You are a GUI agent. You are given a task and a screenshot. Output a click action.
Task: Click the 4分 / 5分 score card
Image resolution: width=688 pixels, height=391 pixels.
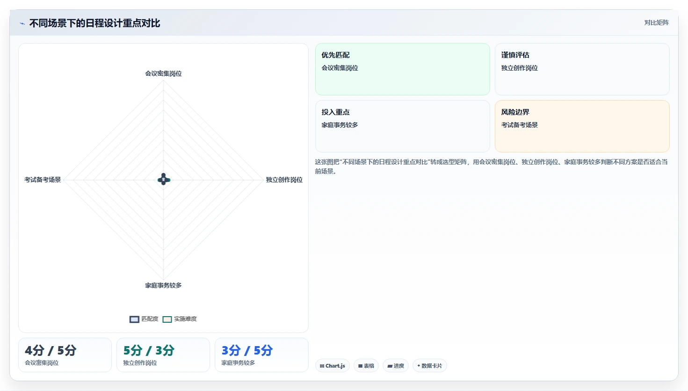(x=65, y=355)
